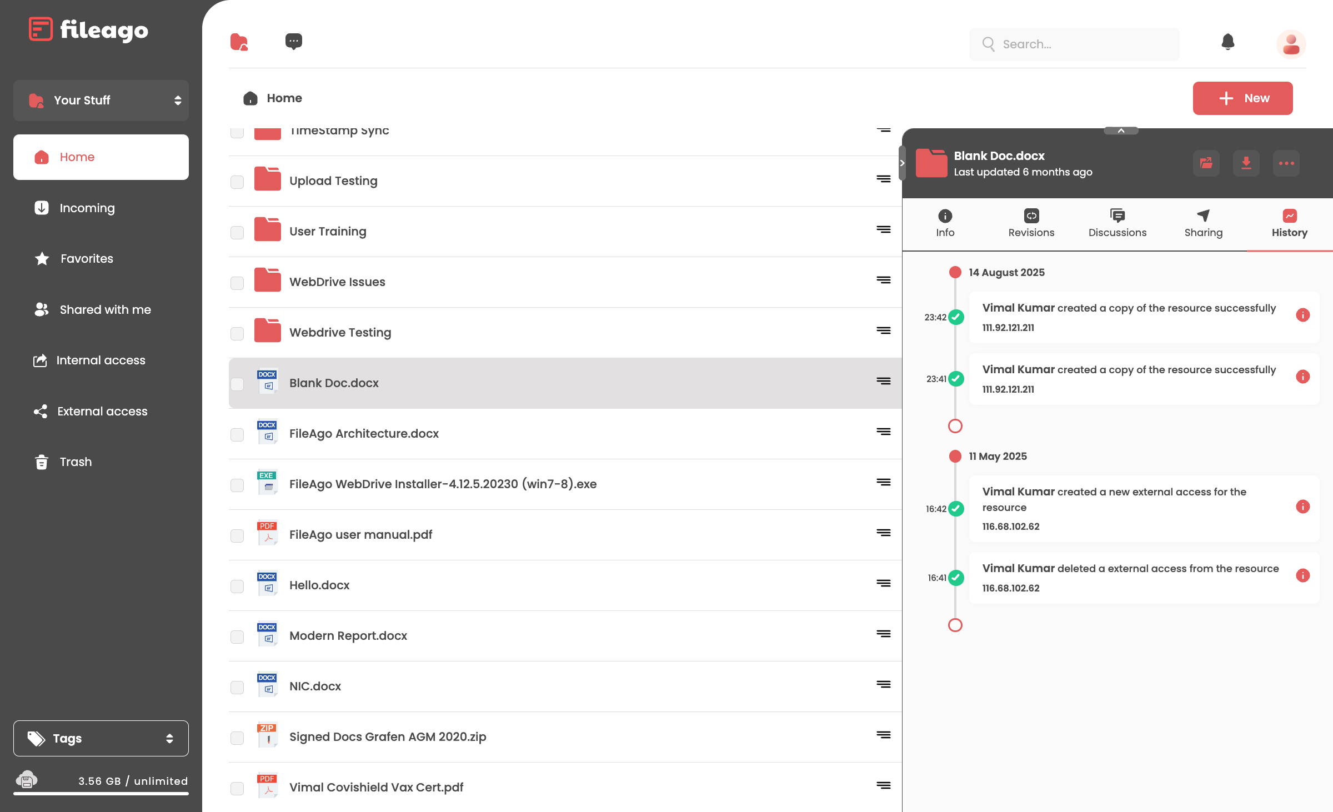Viewport: 1333px width, 812px height.
Task: Click the WebDrive Installer exe file icon
Action: 268,483
